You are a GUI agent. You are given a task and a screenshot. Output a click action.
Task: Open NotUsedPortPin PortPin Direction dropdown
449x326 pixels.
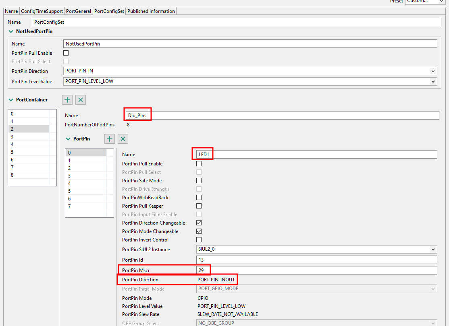(x=433, y=71)
